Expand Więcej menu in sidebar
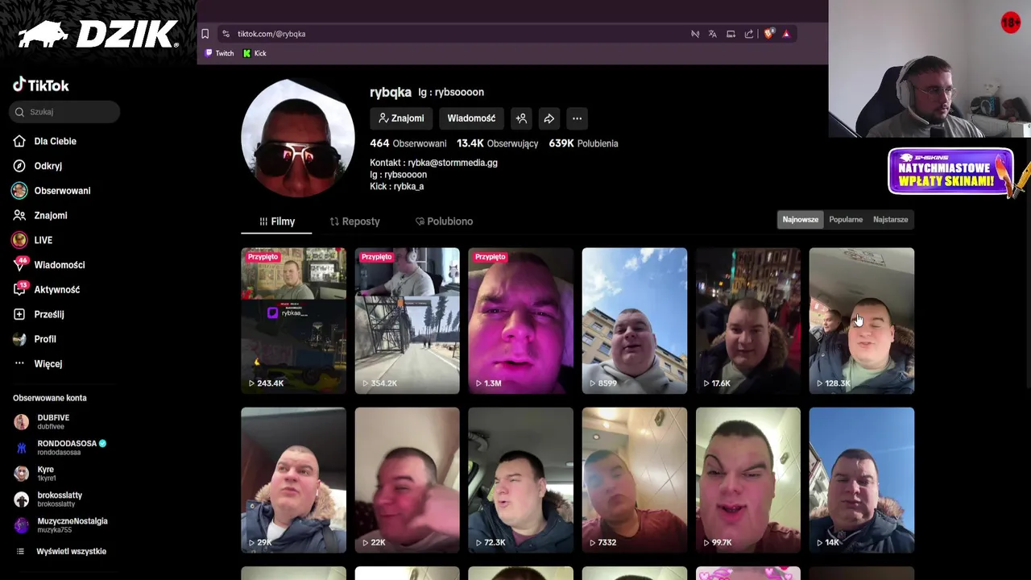The image size is (1031, 580). 48,364
